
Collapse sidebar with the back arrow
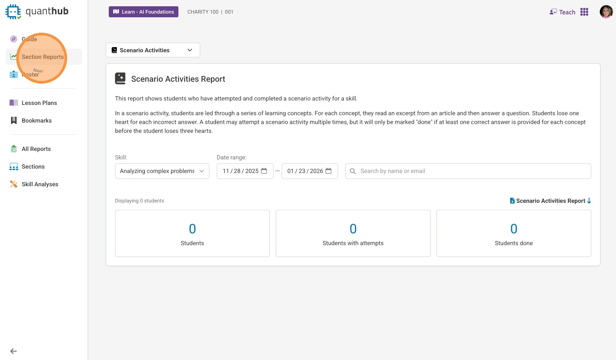(x=14, y=351)
